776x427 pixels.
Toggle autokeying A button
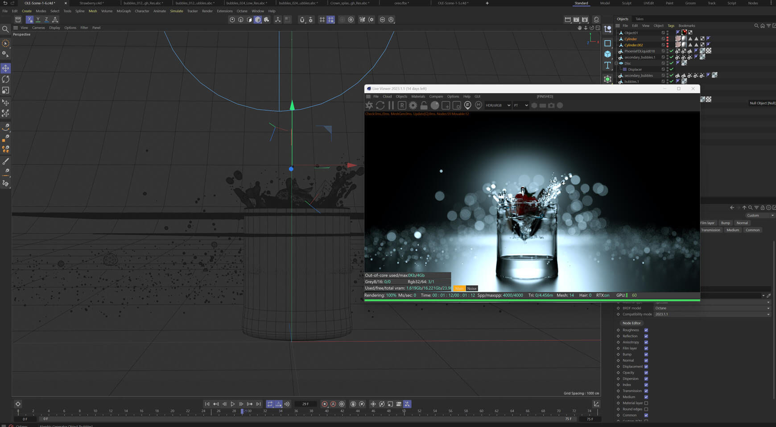tap(333, 404)
